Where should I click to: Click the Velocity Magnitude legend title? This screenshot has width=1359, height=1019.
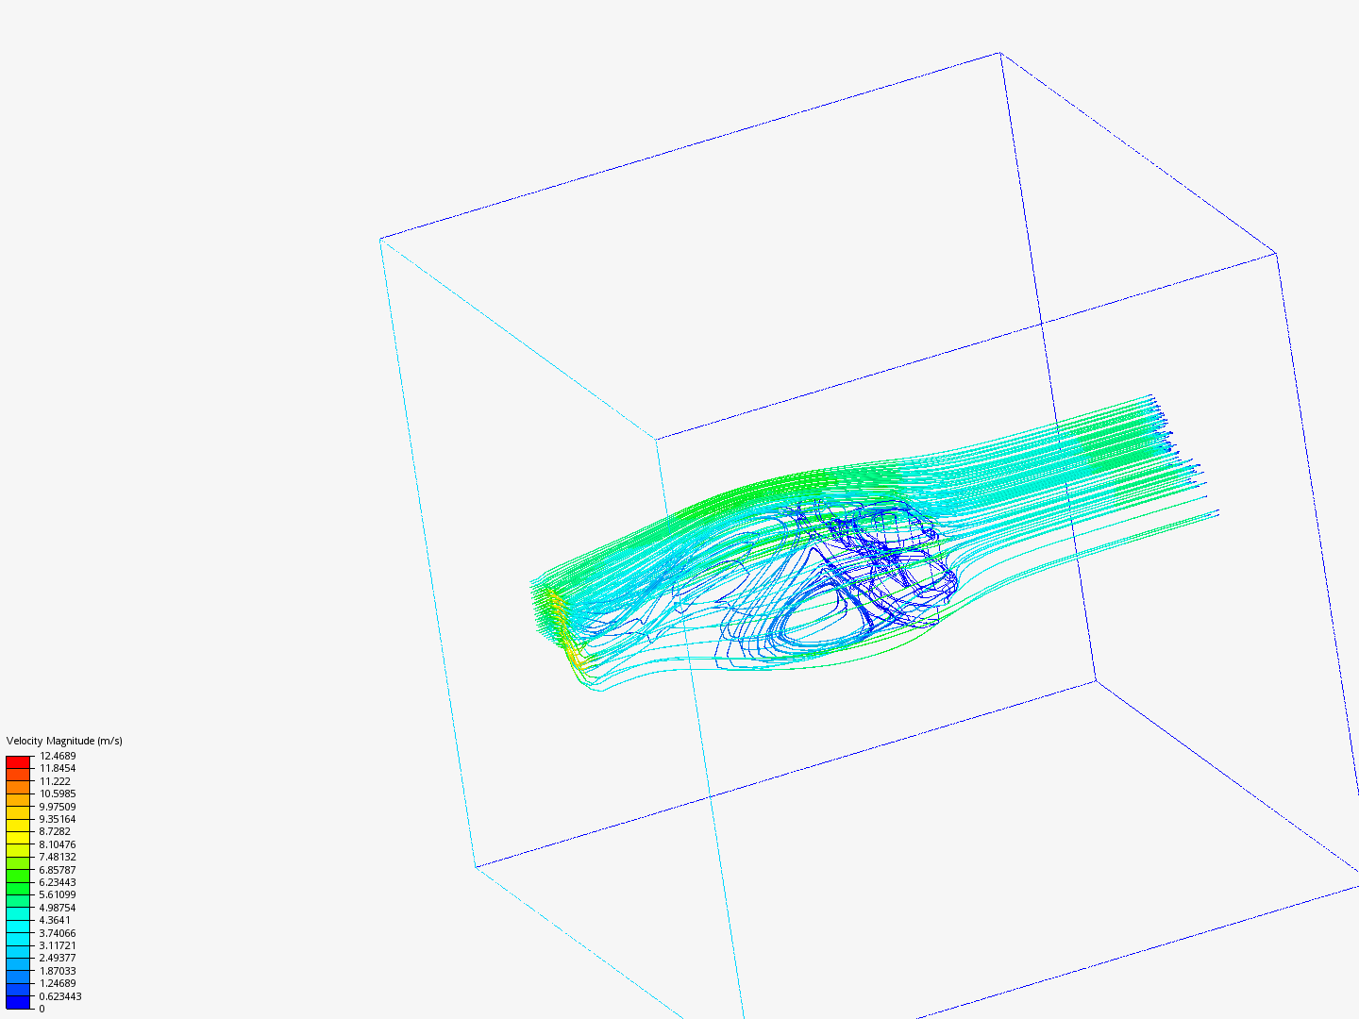pyautogui.click(x=64, y=742)
